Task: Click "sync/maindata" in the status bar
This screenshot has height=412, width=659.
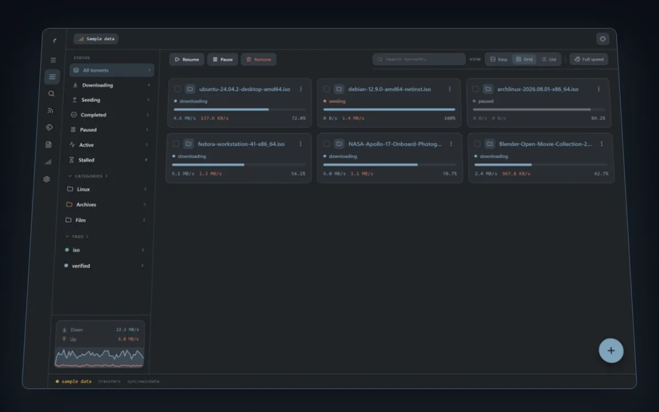Action: (142, 381)
